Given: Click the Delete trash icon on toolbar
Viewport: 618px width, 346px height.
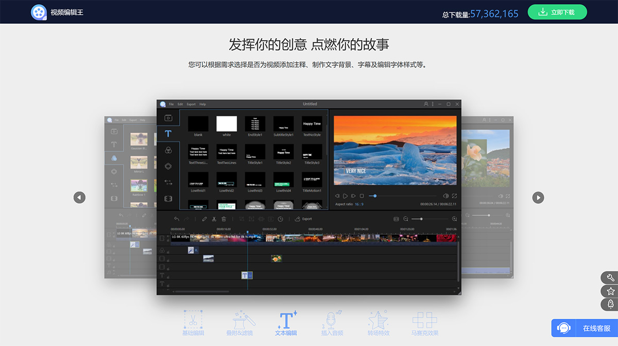Looking at the screenshot, I should (x=224, y=219).
